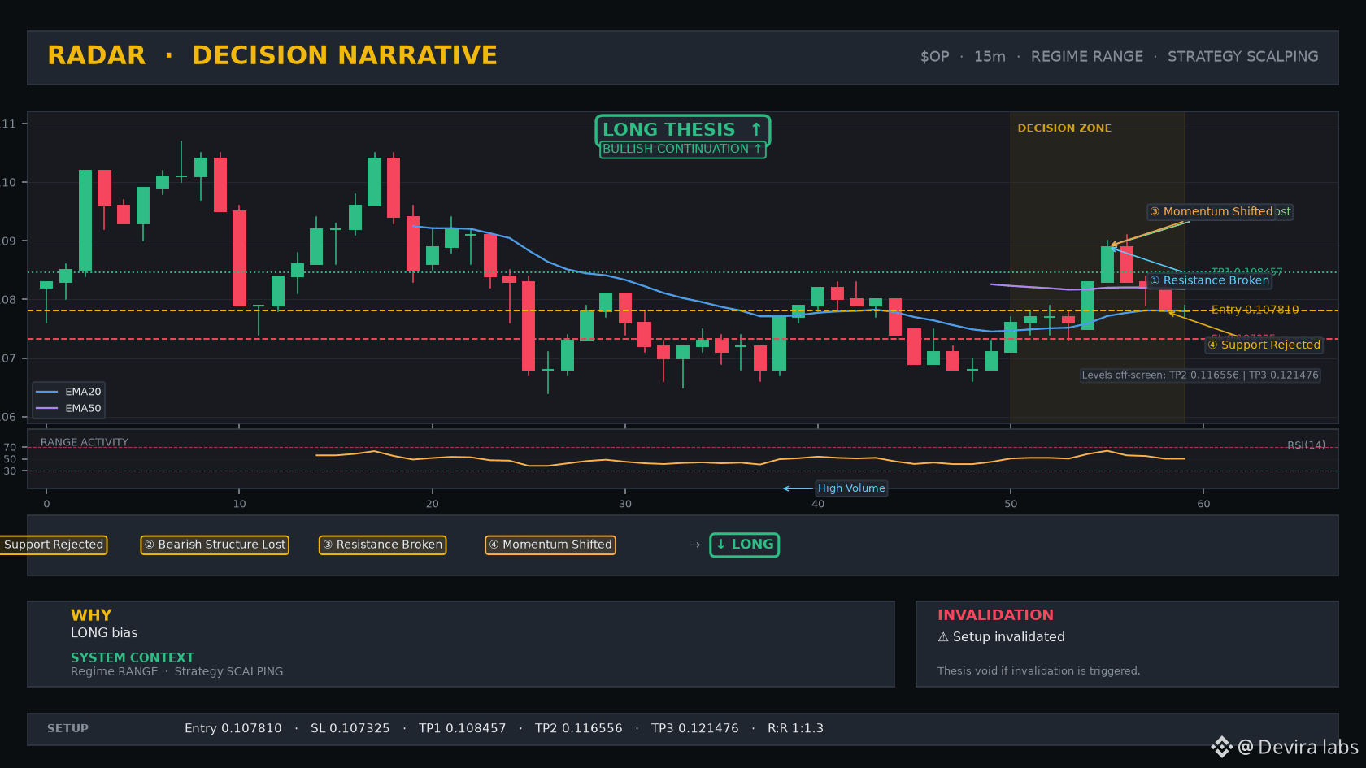Select the RADAR DECISION NARRATIVE title
This screenshot has width=1366, height=768.
(x=272, y=55)
